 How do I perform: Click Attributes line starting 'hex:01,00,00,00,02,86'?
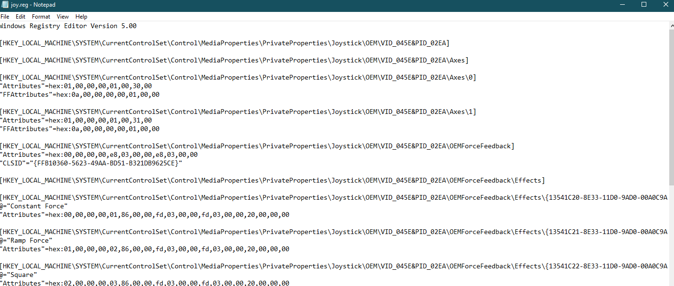145,249
